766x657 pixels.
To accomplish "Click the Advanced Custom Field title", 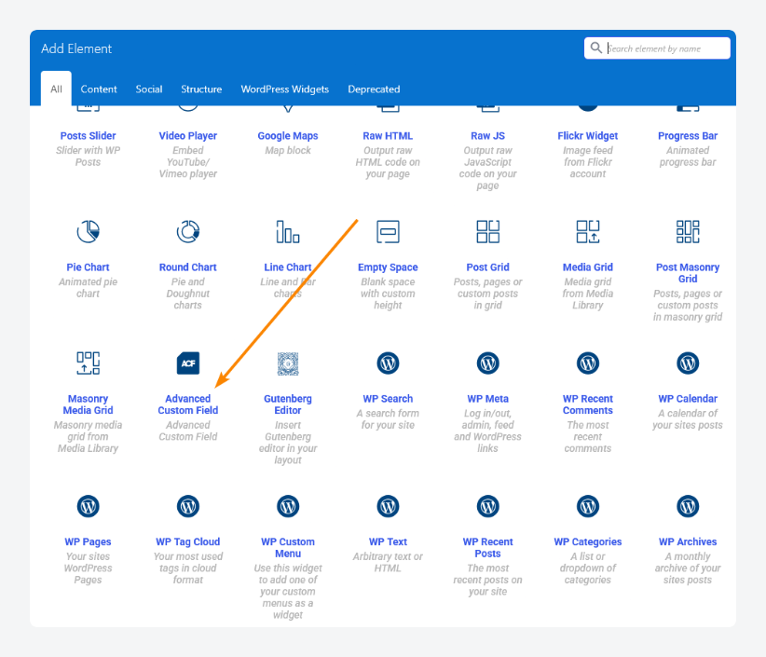I will pos(188,404).
